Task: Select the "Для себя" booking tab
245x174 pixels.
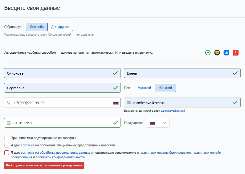Action: [37, 27]
